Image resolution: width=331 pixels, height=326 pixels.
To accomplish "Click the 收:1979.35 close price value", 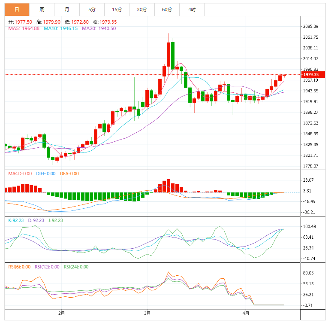I will [105, 22].
